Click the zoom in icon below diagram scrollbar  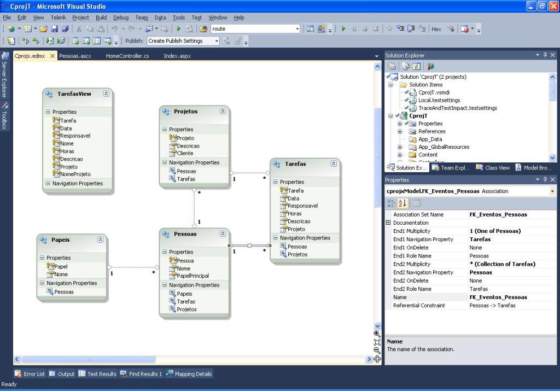[x=377, y=334]
